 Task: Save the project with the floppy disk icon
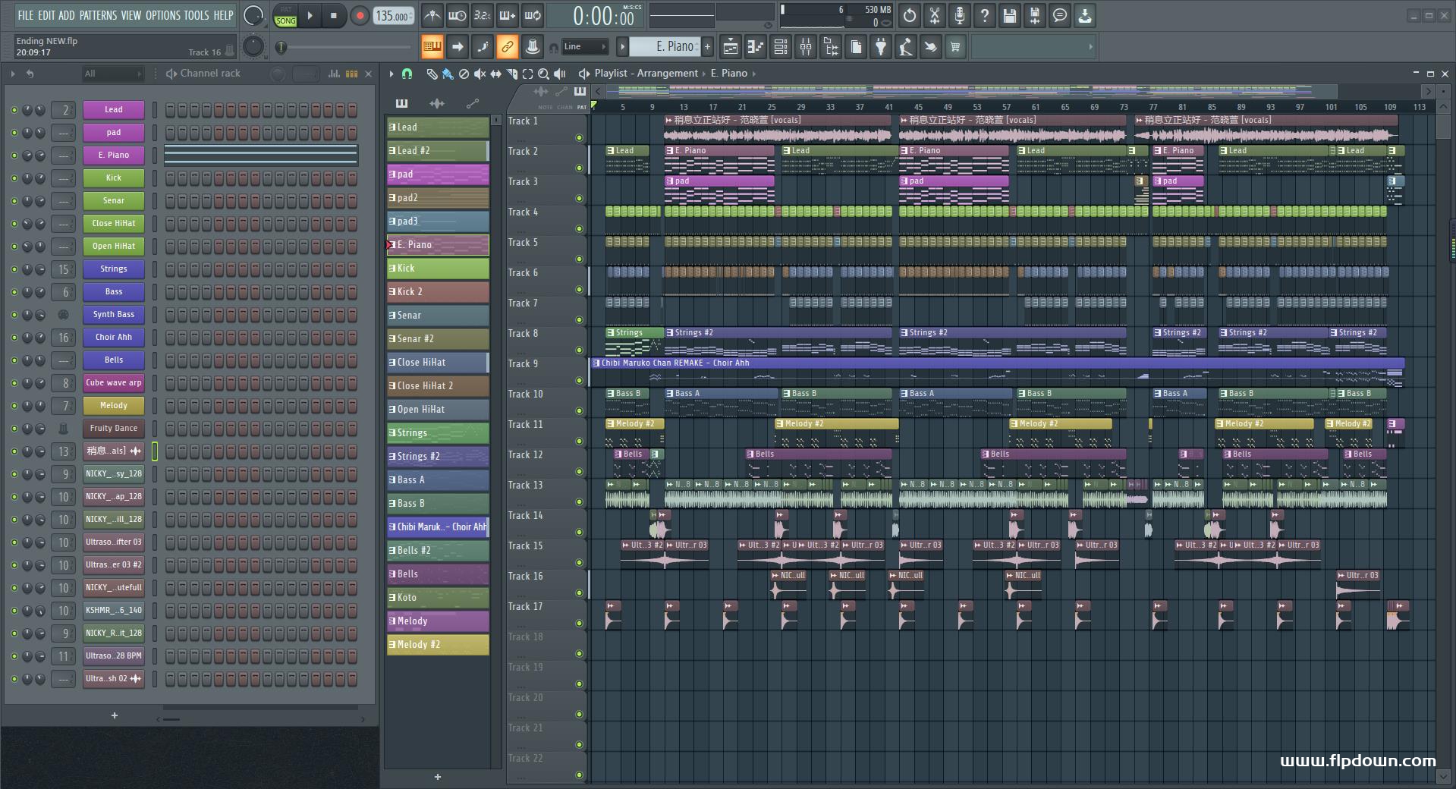(x=1010, y=15)
